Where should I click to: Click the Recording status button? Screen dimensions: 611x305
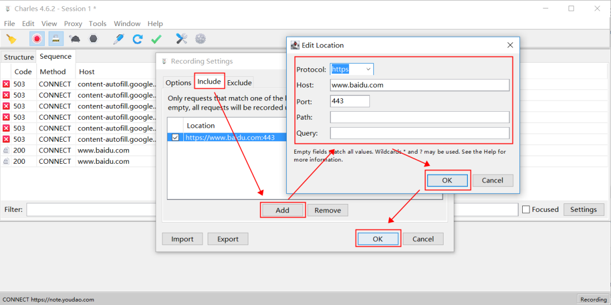coord(593,299)
